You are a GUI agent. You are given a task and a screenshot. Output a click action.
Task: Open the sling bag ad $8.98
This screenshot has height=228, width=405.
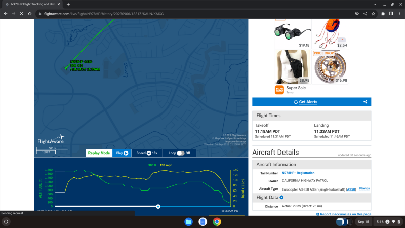[x=293, y=67]
